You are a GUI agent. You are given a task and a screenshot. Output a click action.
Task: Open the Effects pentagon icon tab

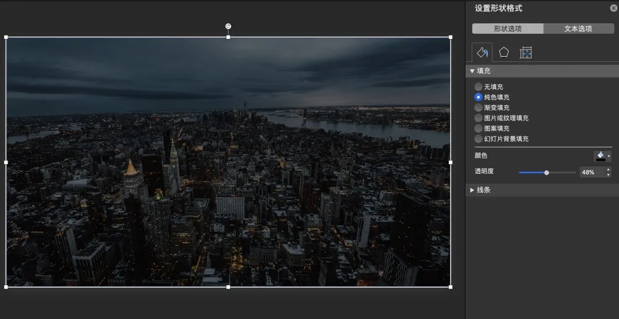click(504, 53)
